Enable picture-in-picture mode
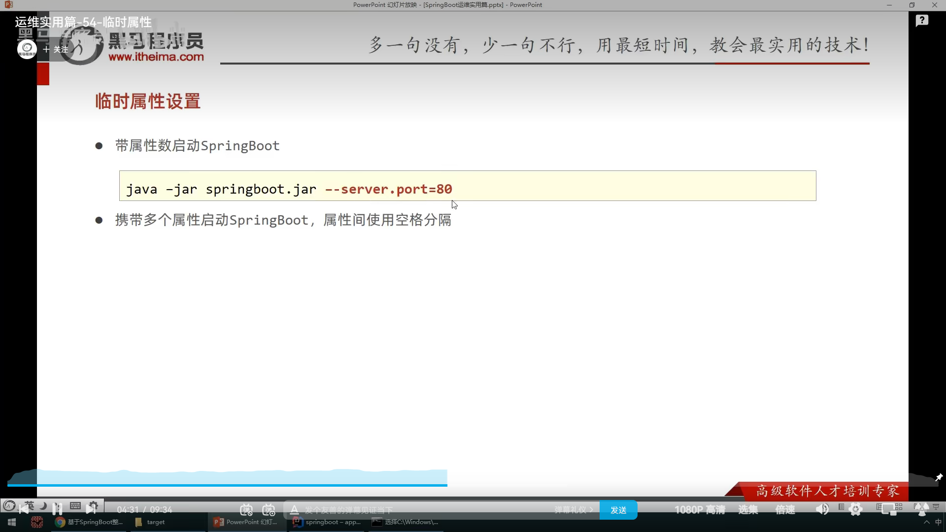 click(889, 510)
